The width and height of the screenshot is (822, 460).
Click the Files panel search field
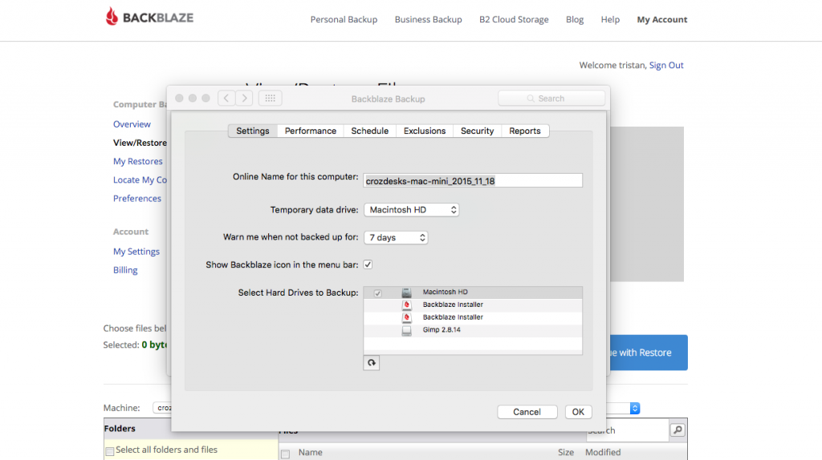628,430
